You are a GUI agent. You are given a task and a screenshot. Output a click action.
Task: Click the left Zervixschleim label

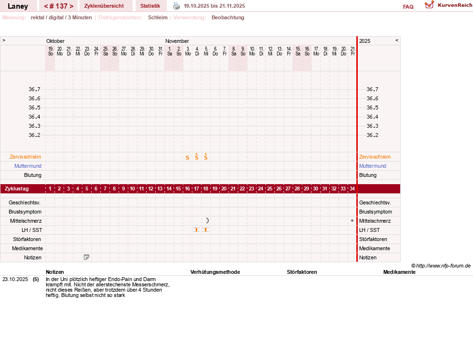(26, 157)
